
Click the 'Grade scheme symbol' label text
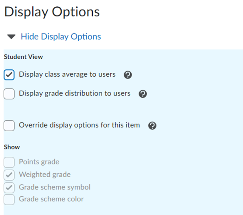coord(55,187)
